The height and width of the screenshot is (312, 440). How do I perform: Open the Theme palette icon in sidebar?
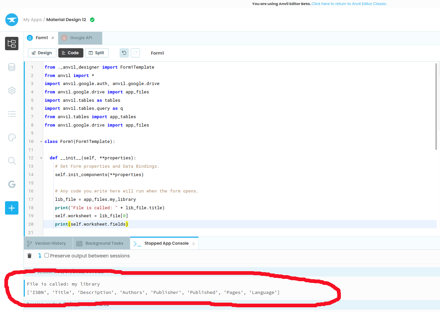tap(12, 138)
